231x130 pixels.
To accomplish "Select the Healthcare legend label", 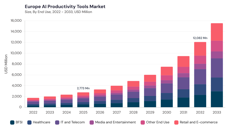I will tap(42, 122).
